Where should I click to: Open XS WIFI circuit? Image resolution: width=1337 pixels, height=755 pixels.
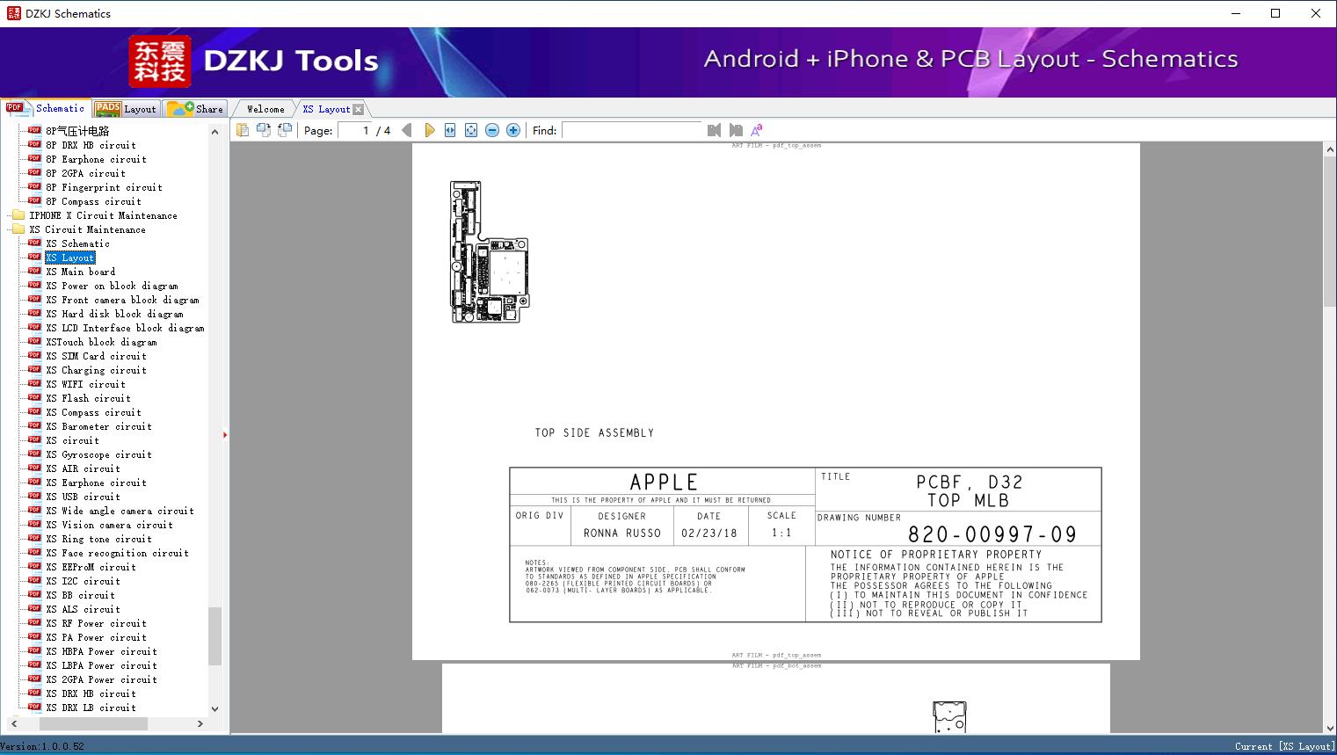pyautogui.click(x=85, y=384)
